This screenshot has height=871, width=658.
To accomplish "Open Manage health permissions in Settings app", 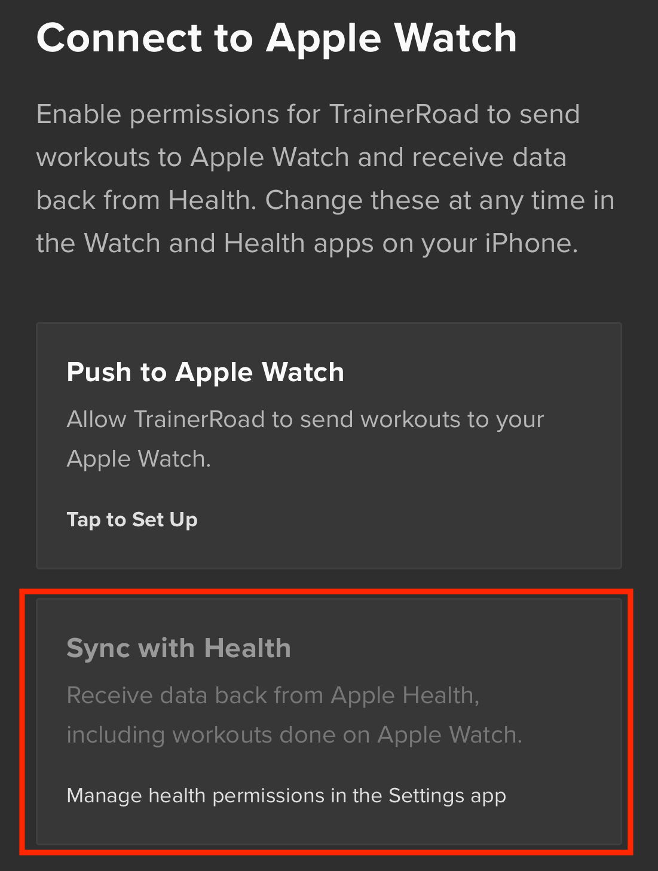I will (286, 796).
